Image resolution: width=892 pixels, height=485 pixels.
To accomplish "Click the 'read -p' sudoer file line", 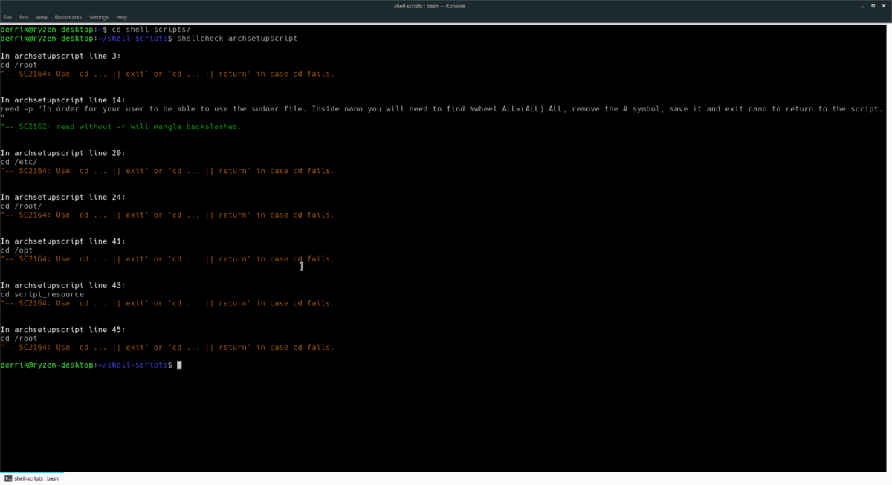I will click(x=442, y=109).
